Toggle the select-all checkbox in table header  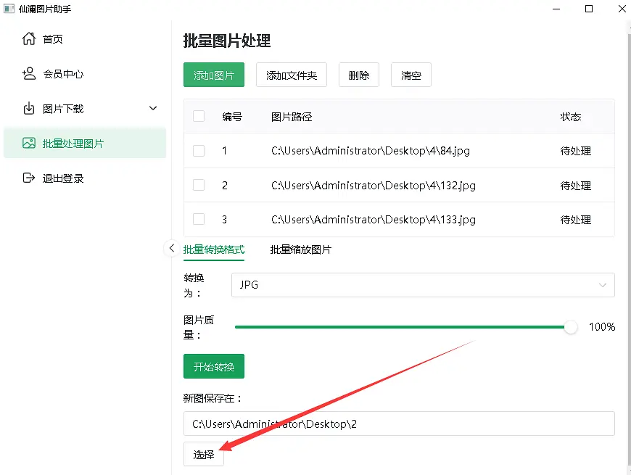tap(199, 116)
